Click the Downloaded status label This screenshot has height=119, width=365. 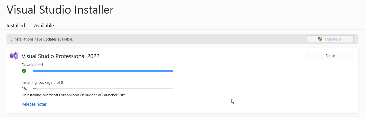[x=32, y=65]
